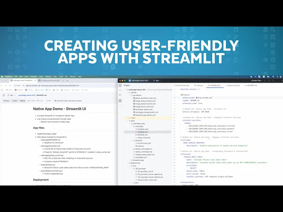Close the nativeapp-demo-001 README browser tab
Viewport: 283px width, 212px height.
[x=35, y=80]
